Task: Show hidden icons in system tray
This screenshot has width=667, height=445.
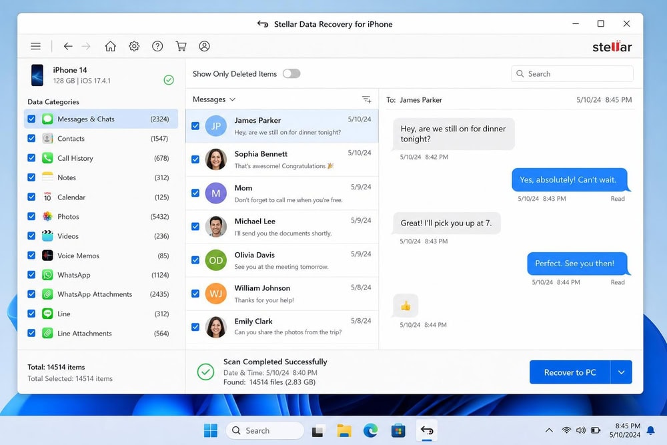Action: click(549, 430)
